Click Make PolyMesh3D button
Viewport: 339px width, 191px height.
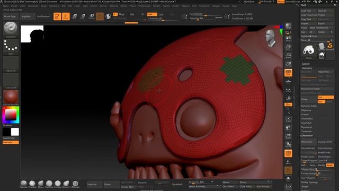pyautogui.click(x=321, y=28)
